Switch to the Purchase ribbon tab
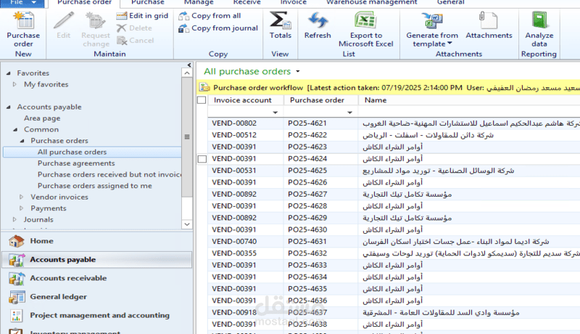 [148, 3]
